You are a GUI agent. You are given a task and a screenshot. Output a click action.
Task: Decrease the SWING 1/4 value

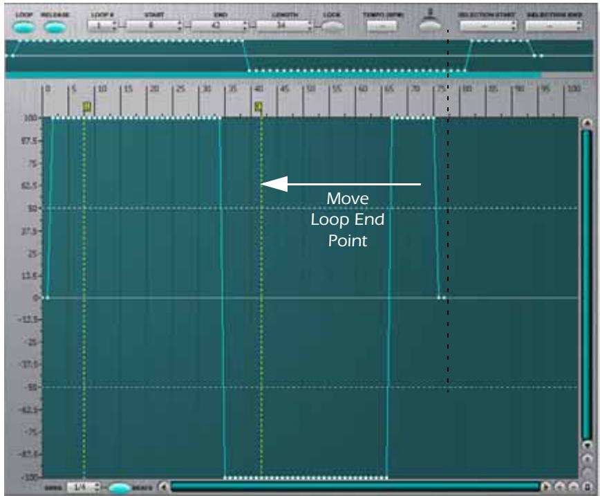coord(95,490)
